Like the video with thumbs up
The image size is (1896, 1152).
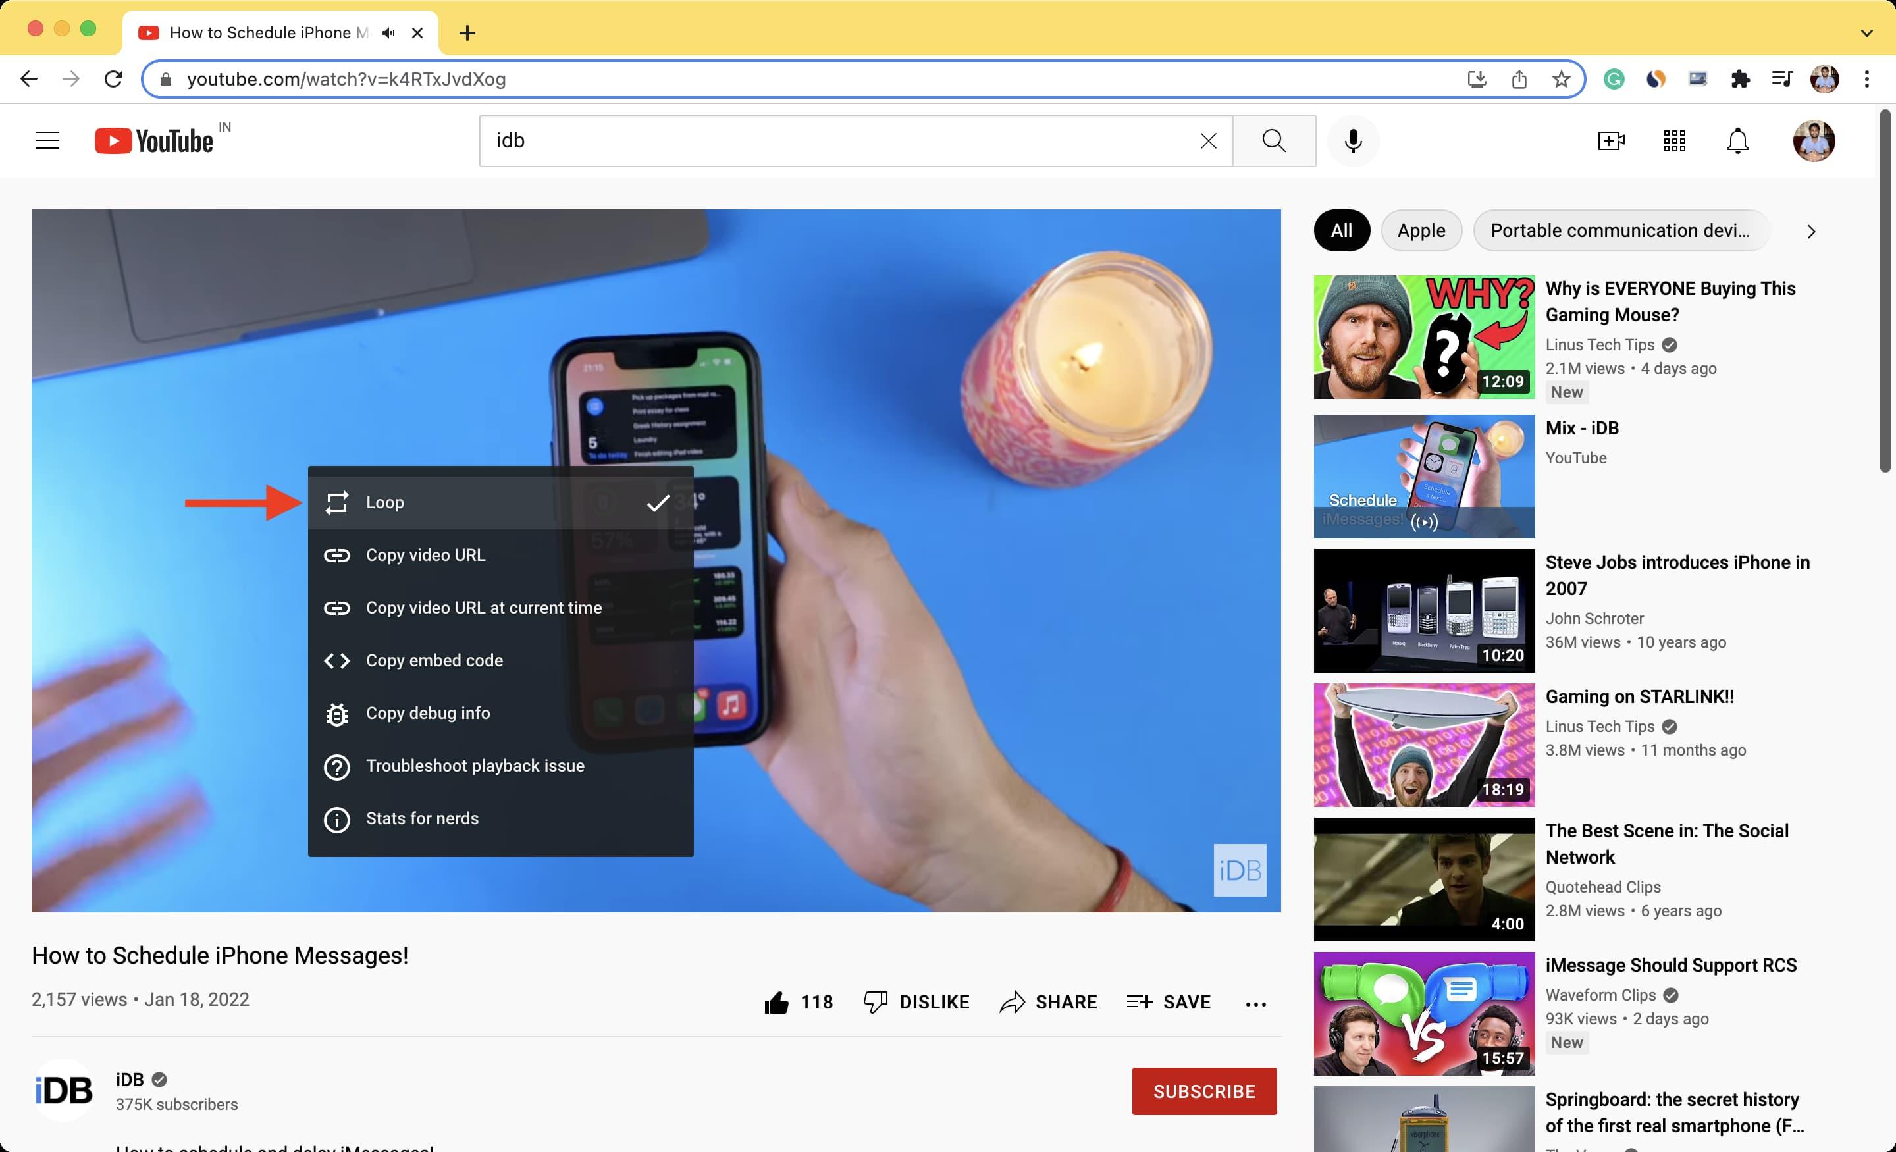click(x=776, y=1002)
